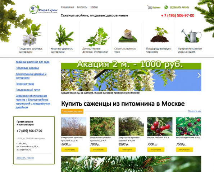Viewport: 214px width, 172px height.
Task: Open the Контакты page
Action: (x=82, y=7)
